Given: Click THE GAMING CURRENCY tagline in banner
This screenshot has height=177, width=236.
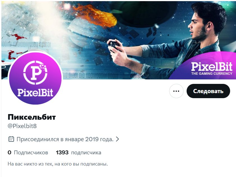Looking at the screenshot, I should pos(212,74).
